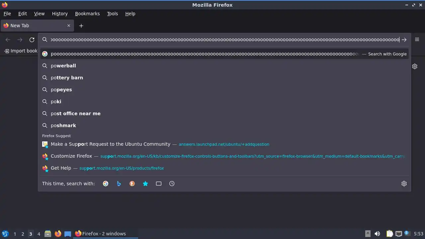Search in History clock icon
This screenshot has height=239, width=425.
(x=172, y=184)
